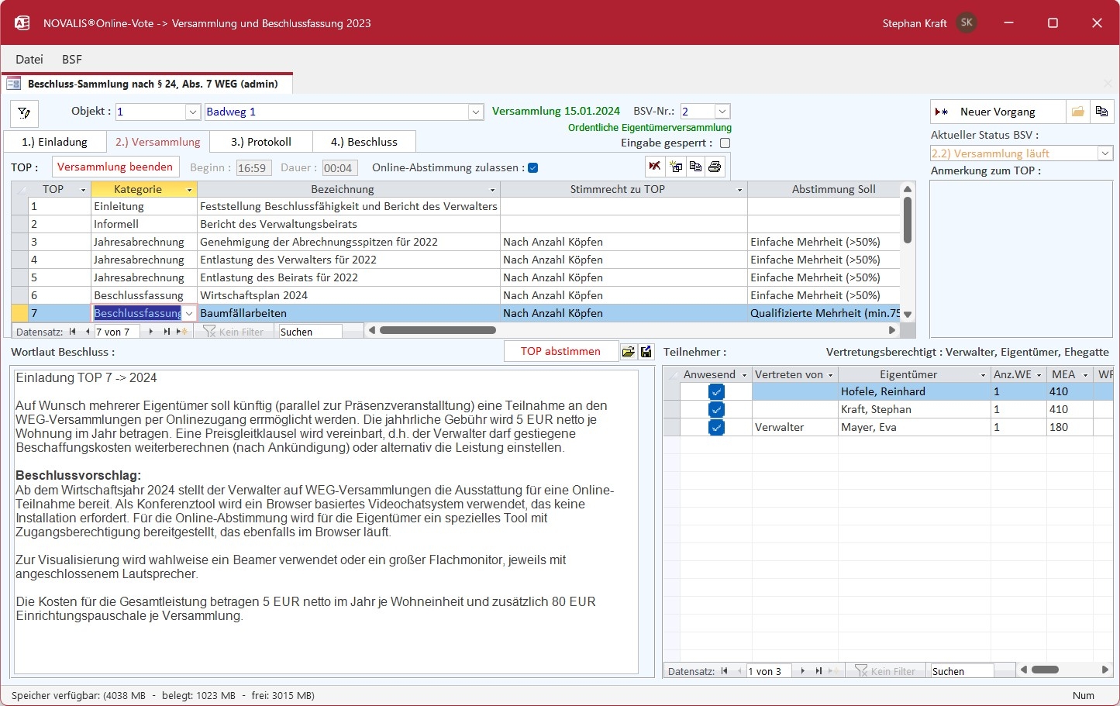1120x706 pixels.
Task: Click the add new TOP icon
Action: 676,167
